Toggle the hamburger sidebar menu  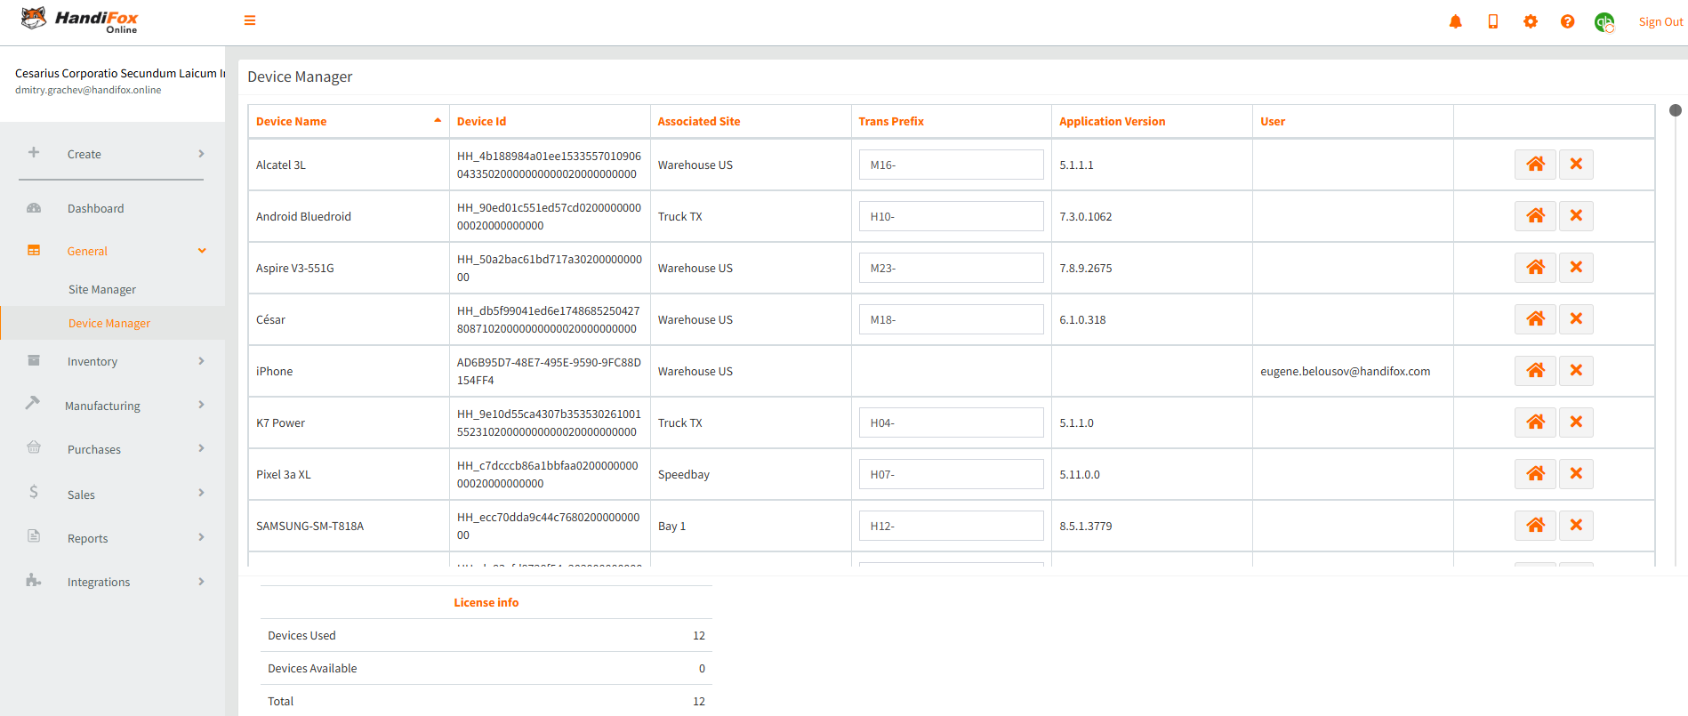[x=250, y=20]
